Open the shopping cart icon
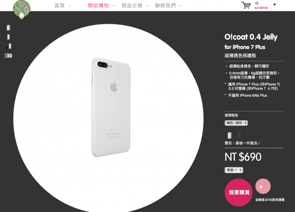The width and height of the screenshot is (295, 212). tap(246, 5)
